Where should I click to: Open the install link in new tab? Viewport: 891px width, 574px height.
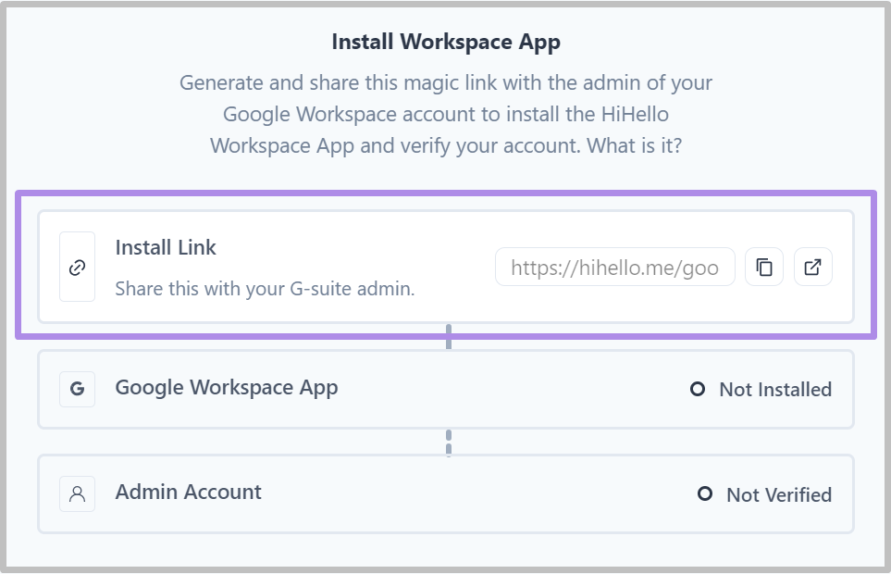[813, 267]
